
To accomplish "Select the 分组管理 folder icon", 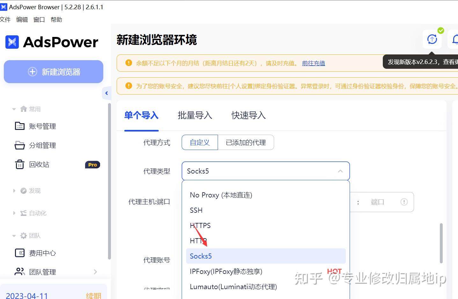I will [x=20, y=145].
